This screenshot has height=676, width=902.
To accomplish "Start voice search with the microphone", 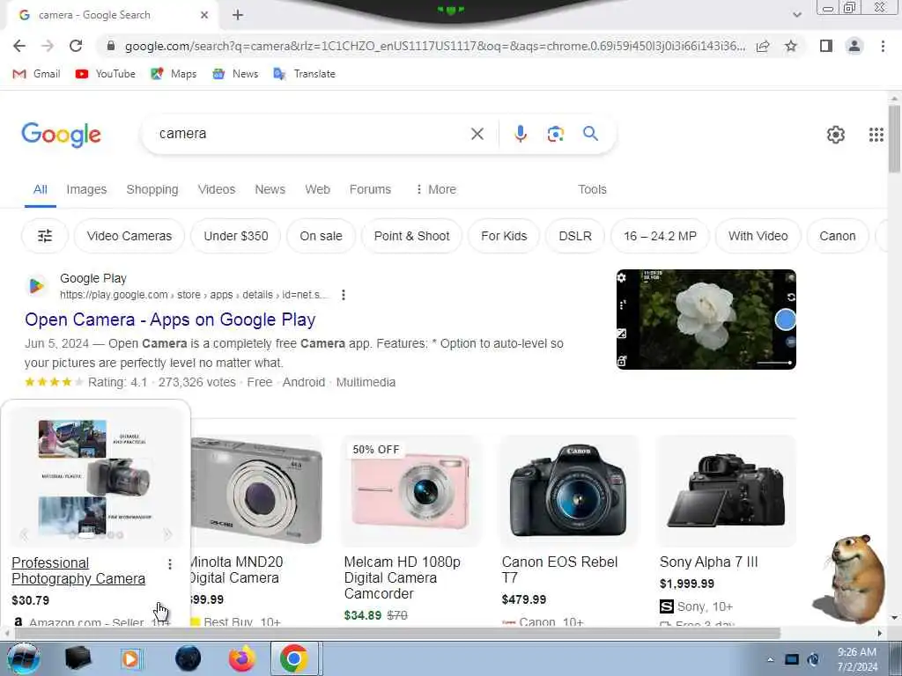I will 520,134.
